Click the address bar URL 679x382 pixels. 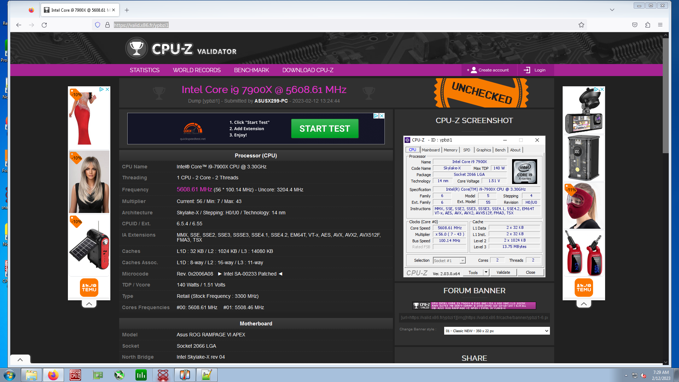pyautogui.click(x=141, y=25)
